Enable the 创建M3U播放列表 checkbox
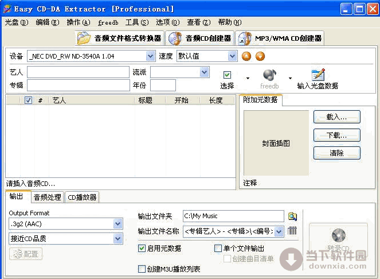The image size is (380, 279). [142, 269]
